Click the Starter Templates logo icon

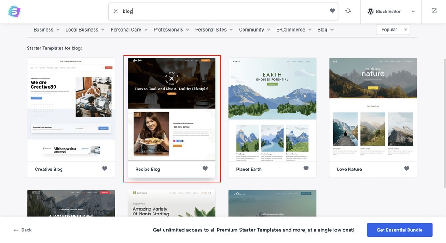14,12
